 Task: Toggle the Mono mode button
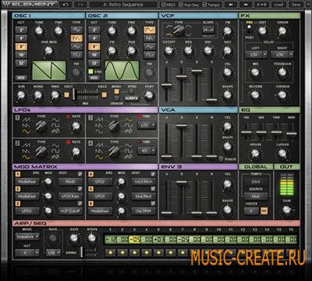click(x=117, y=91)
